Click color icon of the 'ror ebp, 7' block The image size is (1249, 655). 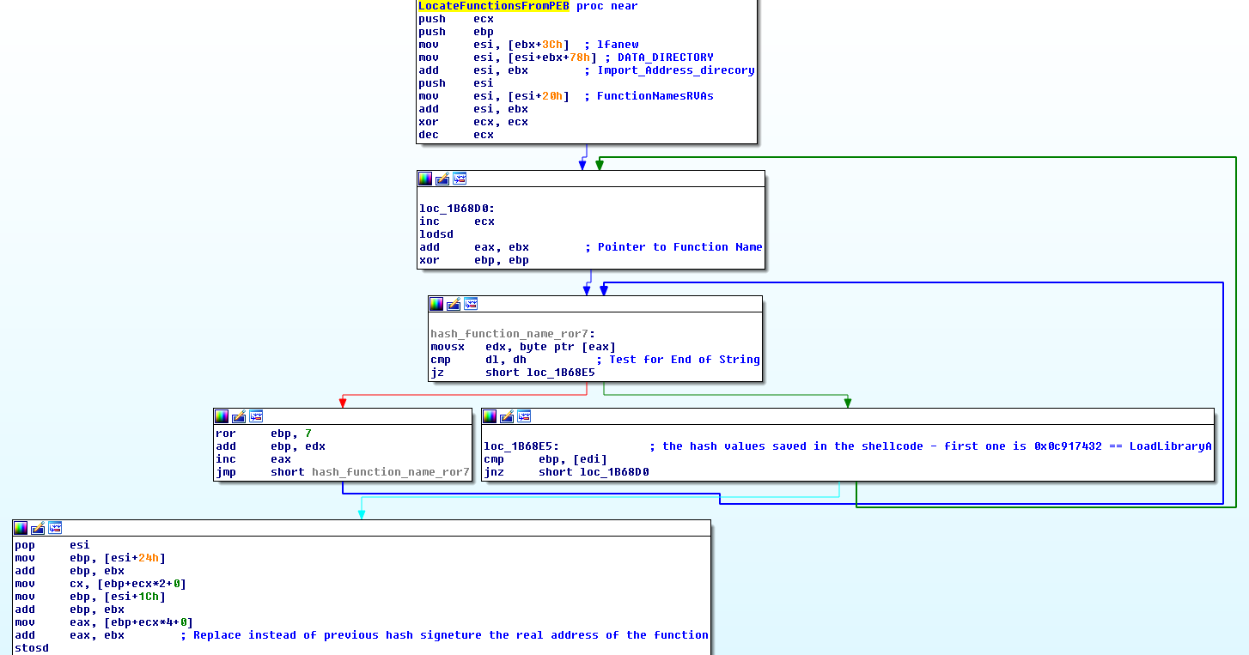(222, 416)
